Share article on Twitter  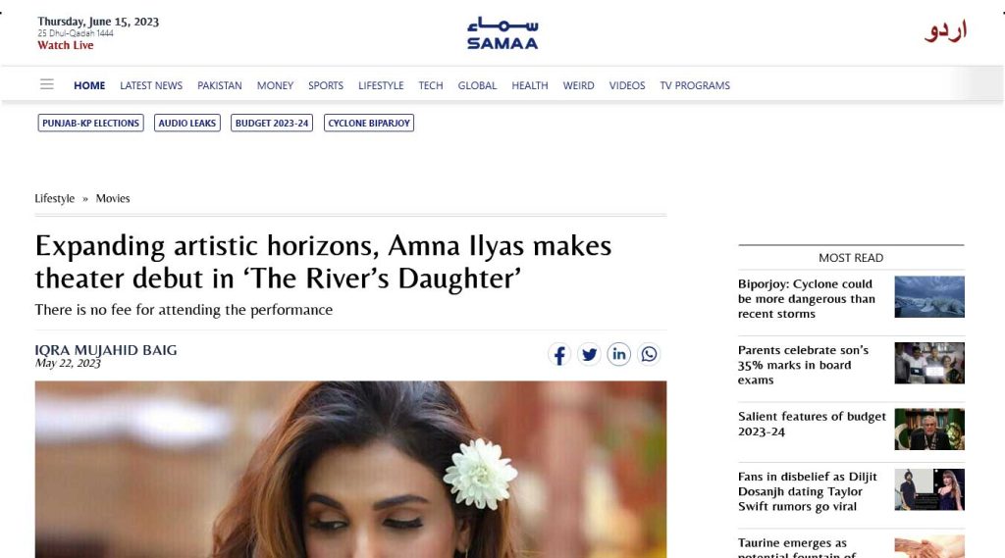589,354
